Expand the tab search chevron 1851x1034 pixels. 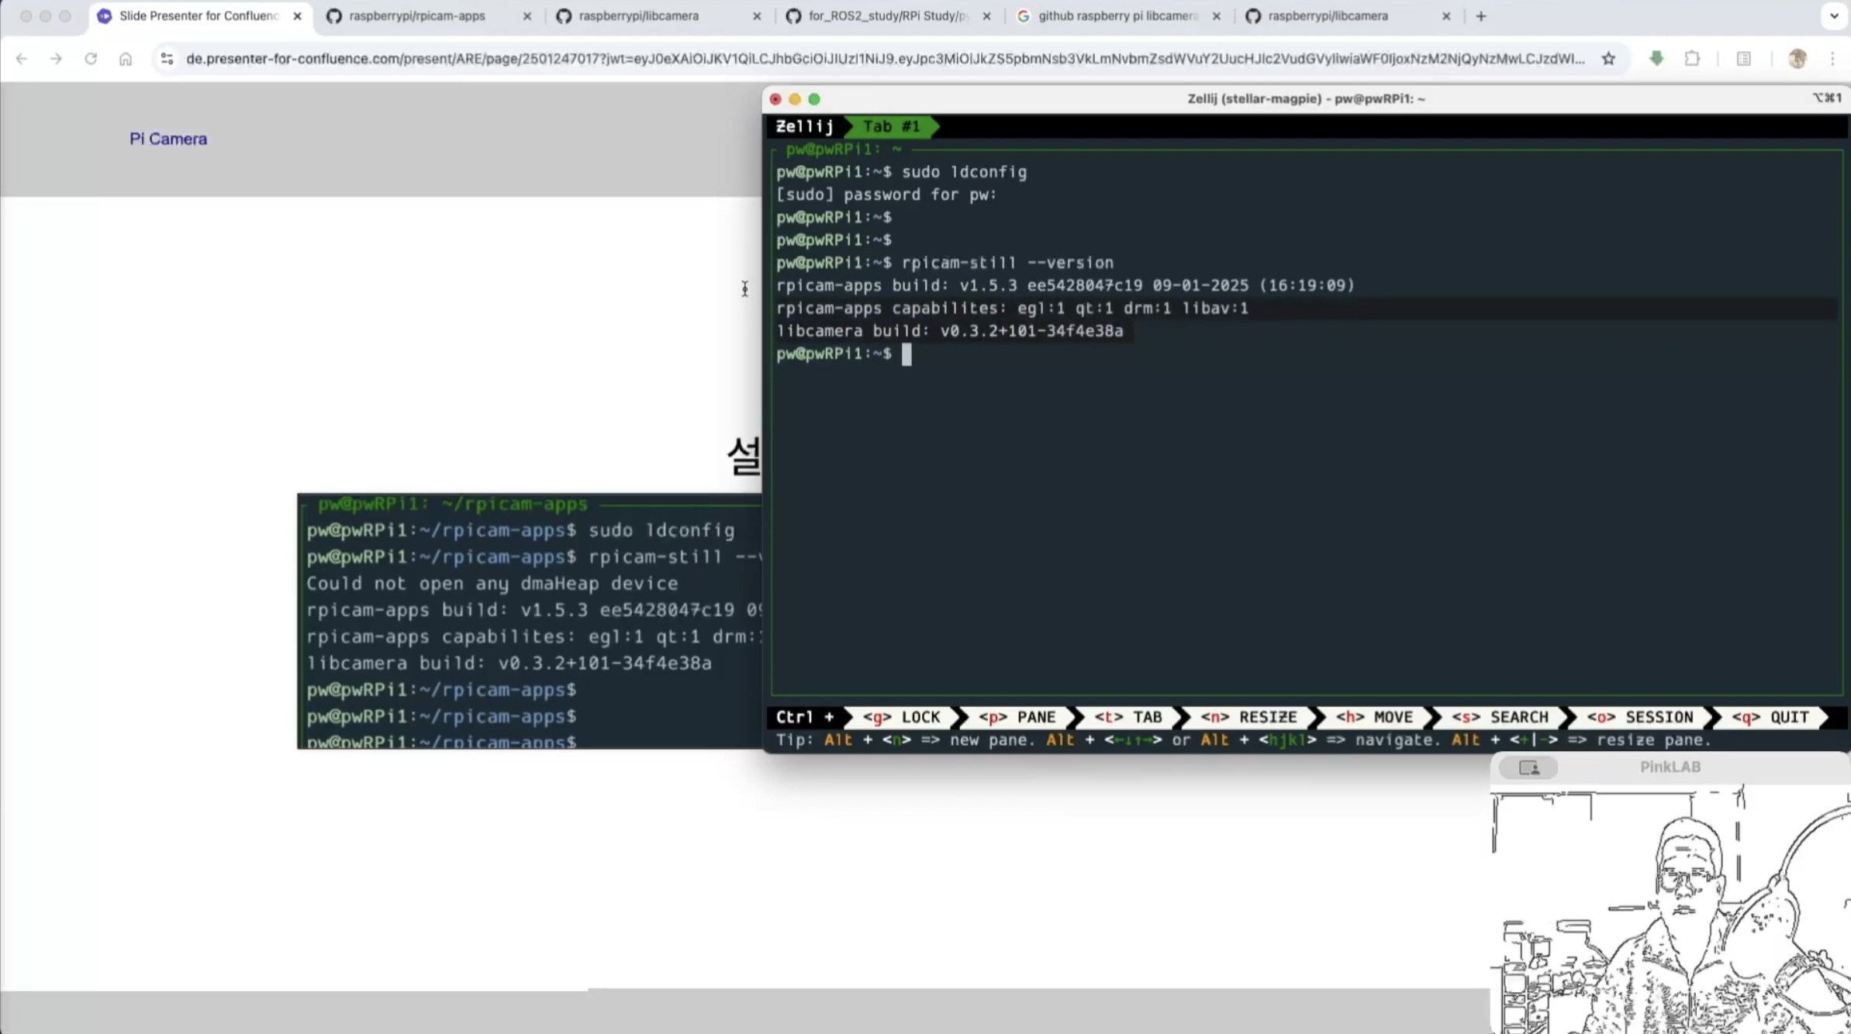[1833, 16]
